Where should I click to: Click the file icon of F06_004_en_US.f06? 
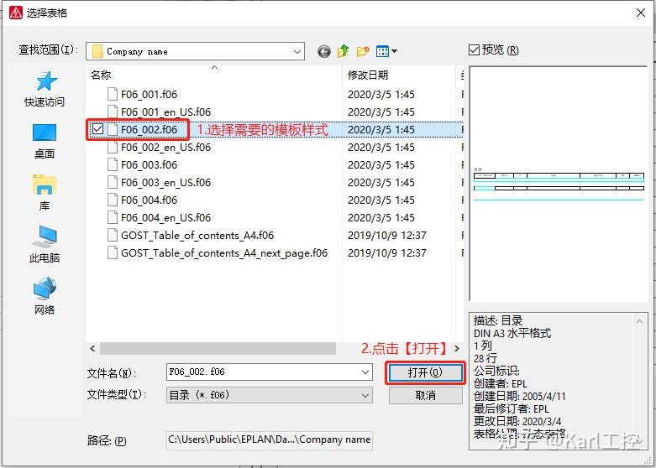tap(112, 217)
